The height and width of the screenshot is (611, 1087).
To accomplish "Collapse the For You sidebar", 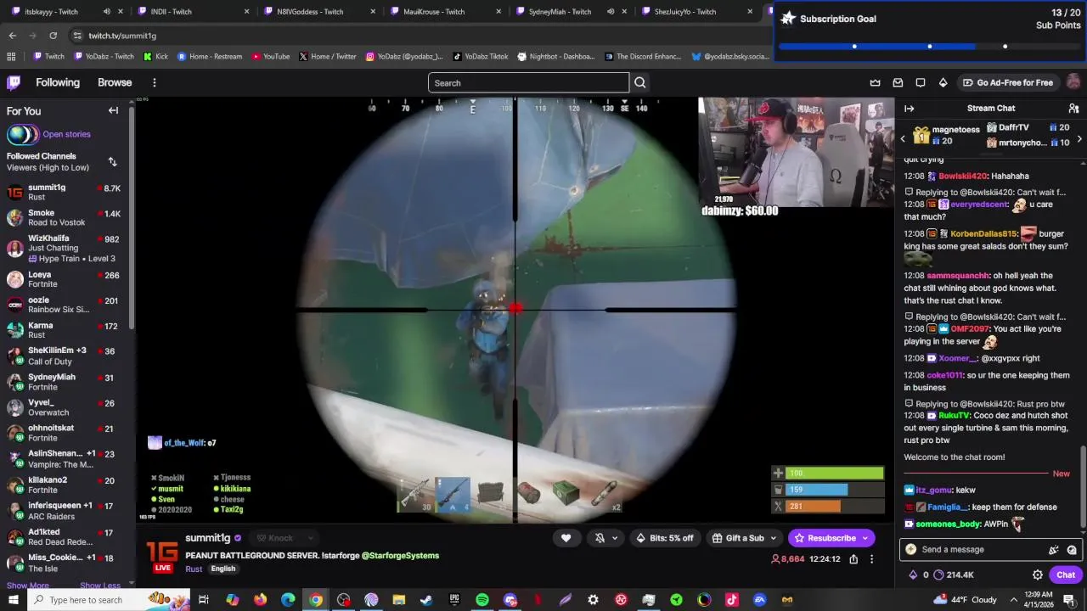I will click(113, 110).
